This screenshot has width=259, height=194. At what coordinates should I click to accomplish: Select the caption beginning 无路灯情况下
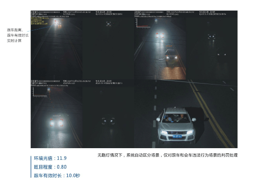pyautogui.click(x=168, y=155)
